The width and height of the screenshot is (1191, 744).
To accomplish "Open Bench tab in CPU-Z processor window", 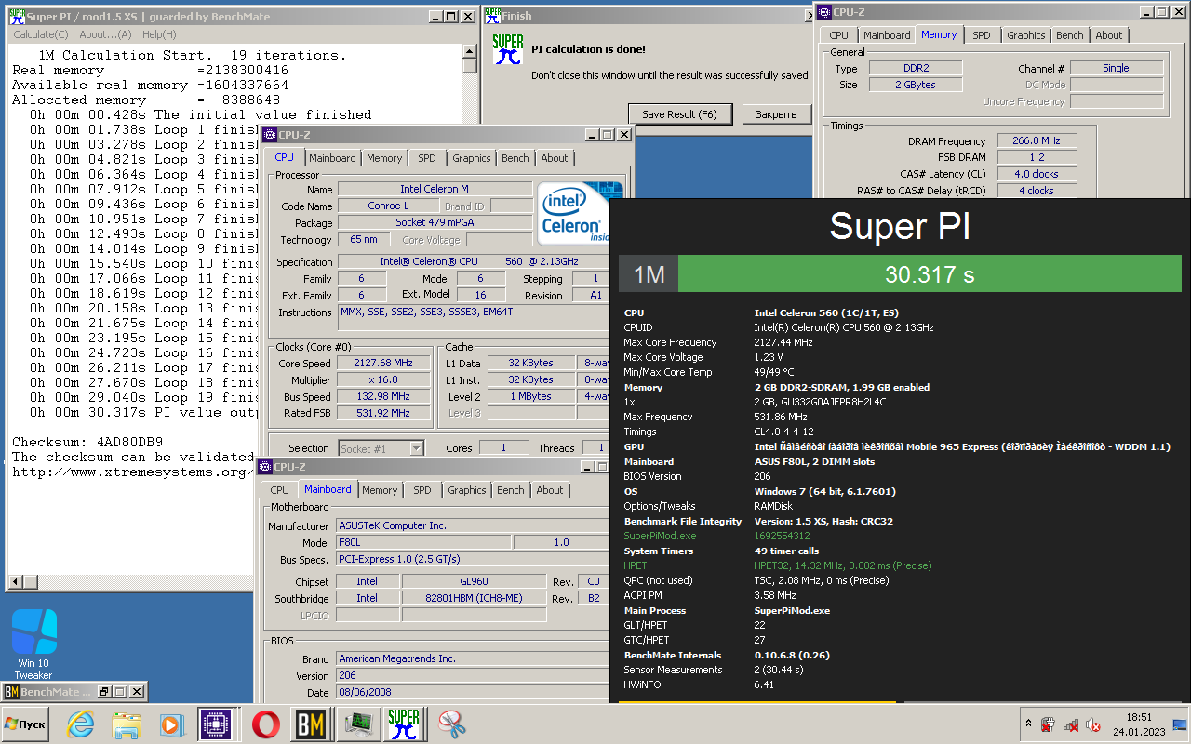I will pyautogui.click(x=515, y=158).
